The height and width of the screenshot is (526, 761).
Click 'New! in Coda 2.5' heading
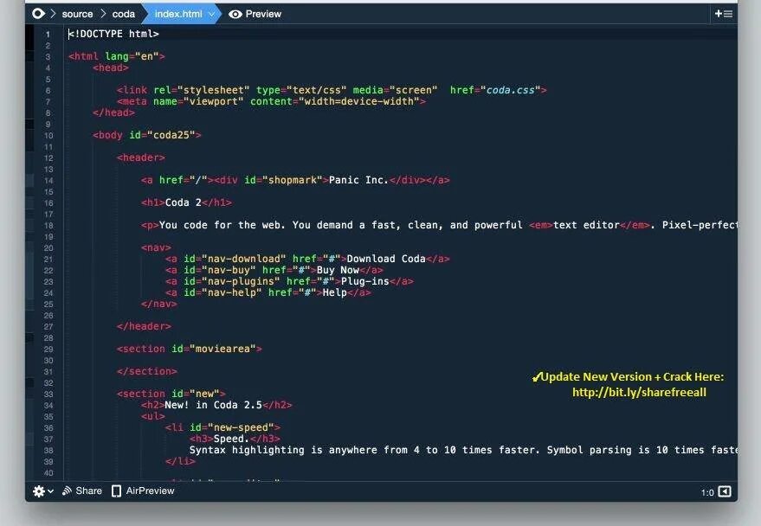pos(214,405)
